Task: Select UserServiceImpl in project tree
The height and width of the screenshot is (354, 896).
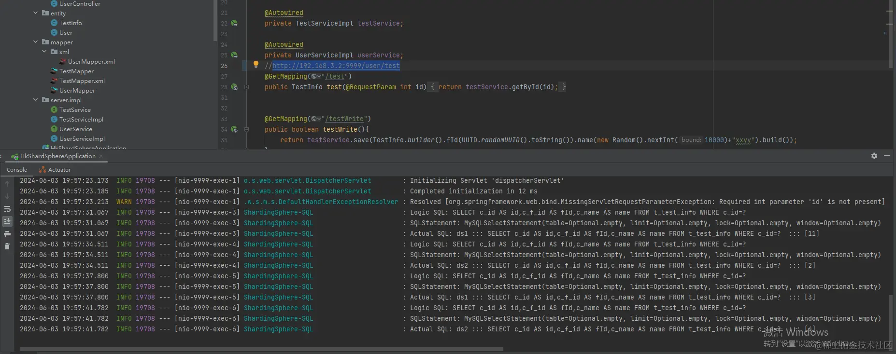Action: coord(82,139)
